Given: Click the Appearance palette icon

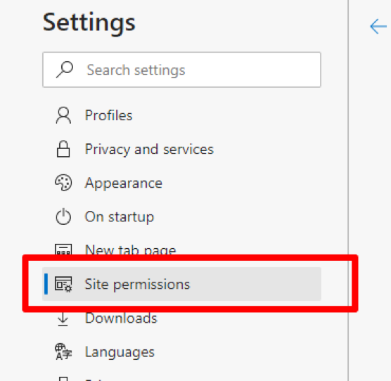Looking at the screenshot, I should 63,183.
